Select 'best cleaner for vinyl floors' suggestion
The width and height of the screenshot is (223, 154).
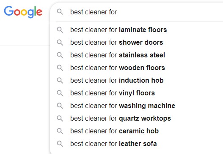coord(137,93)
